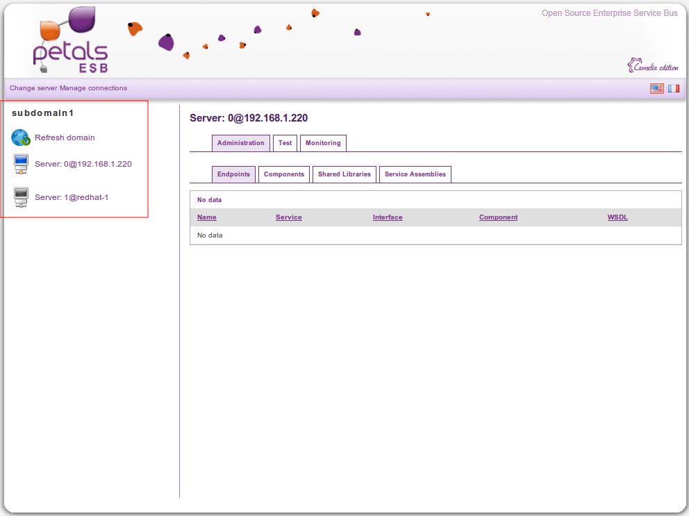Sort endpoints by Interface column header
This screenshot has width=689, height=516.
(x=388, y=217)
